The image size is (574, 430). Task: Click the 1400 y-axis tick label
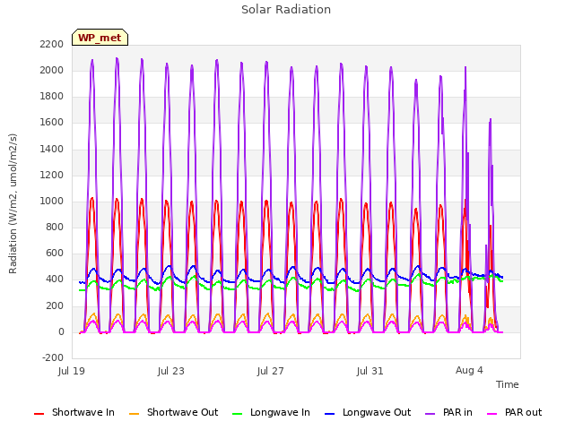[52, 149]
